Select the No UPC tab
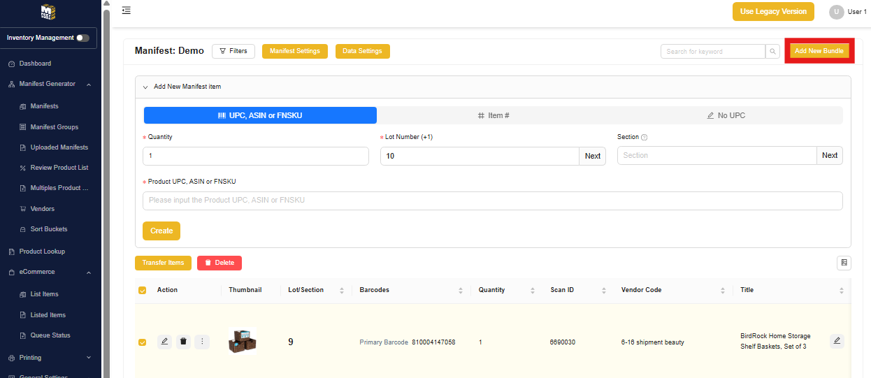The image size is (871, 378). point(726,115)
